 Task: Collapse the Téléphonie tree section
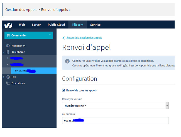coord(4,52)
